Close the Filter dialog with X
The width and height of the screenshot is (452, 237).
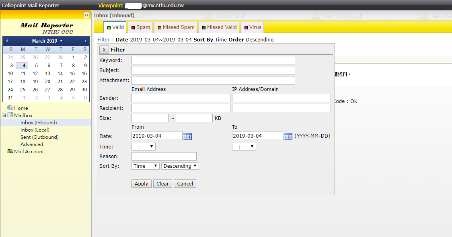tap(104, 49)
